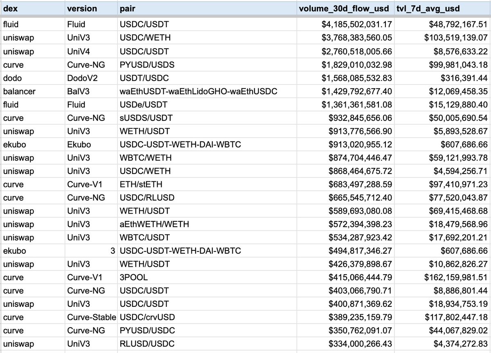491x353 pixels.
Task: Click the cell $1,429,792,677.40
Action: pos(346,91)
